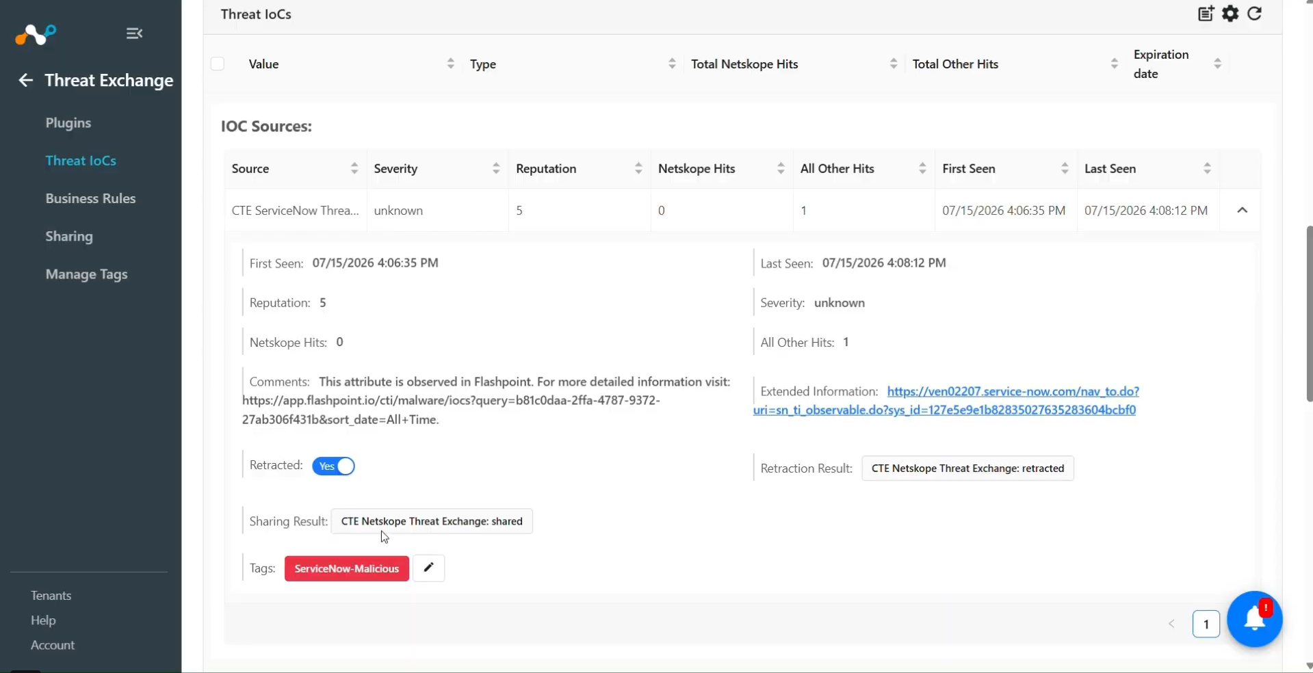Click the IOC Sources heading

(x=266, y=127)
